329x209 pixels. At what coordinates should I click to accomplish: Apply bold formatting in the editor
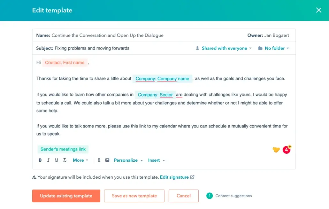40,160
